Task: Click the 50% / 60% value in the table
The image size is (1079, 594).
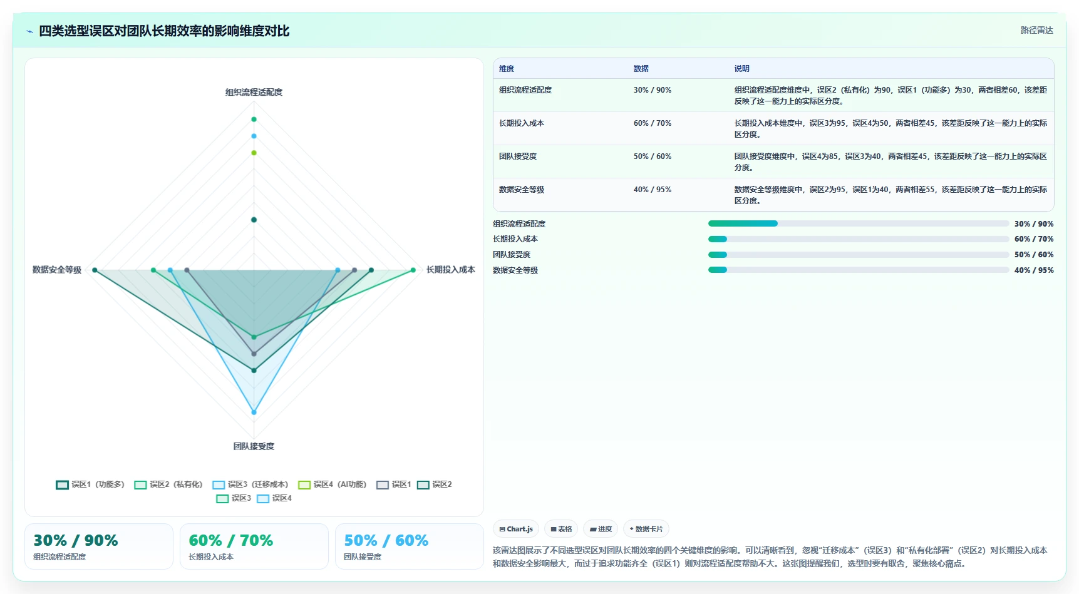Action: [653, 156]
